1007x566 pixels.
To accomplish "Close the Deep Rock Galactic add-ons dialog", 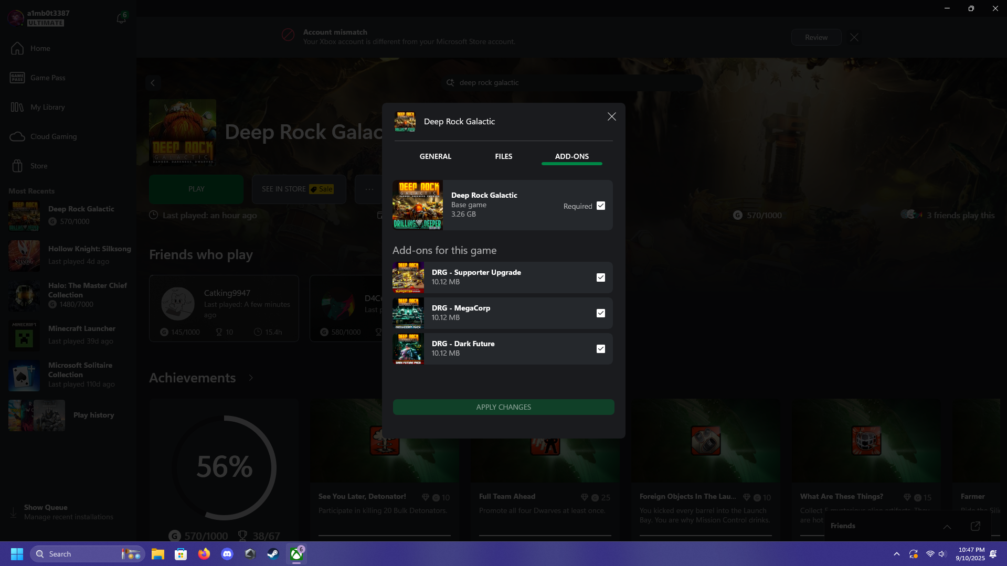I will click(611, 116).
